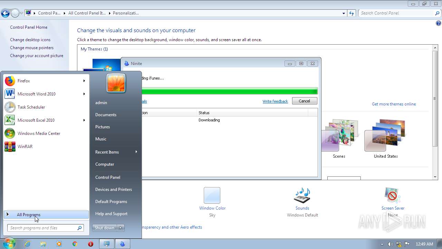The image size is (442, 249).
Task: Click Write feedback link in Ninite
Action: click(x=275, y=101)
